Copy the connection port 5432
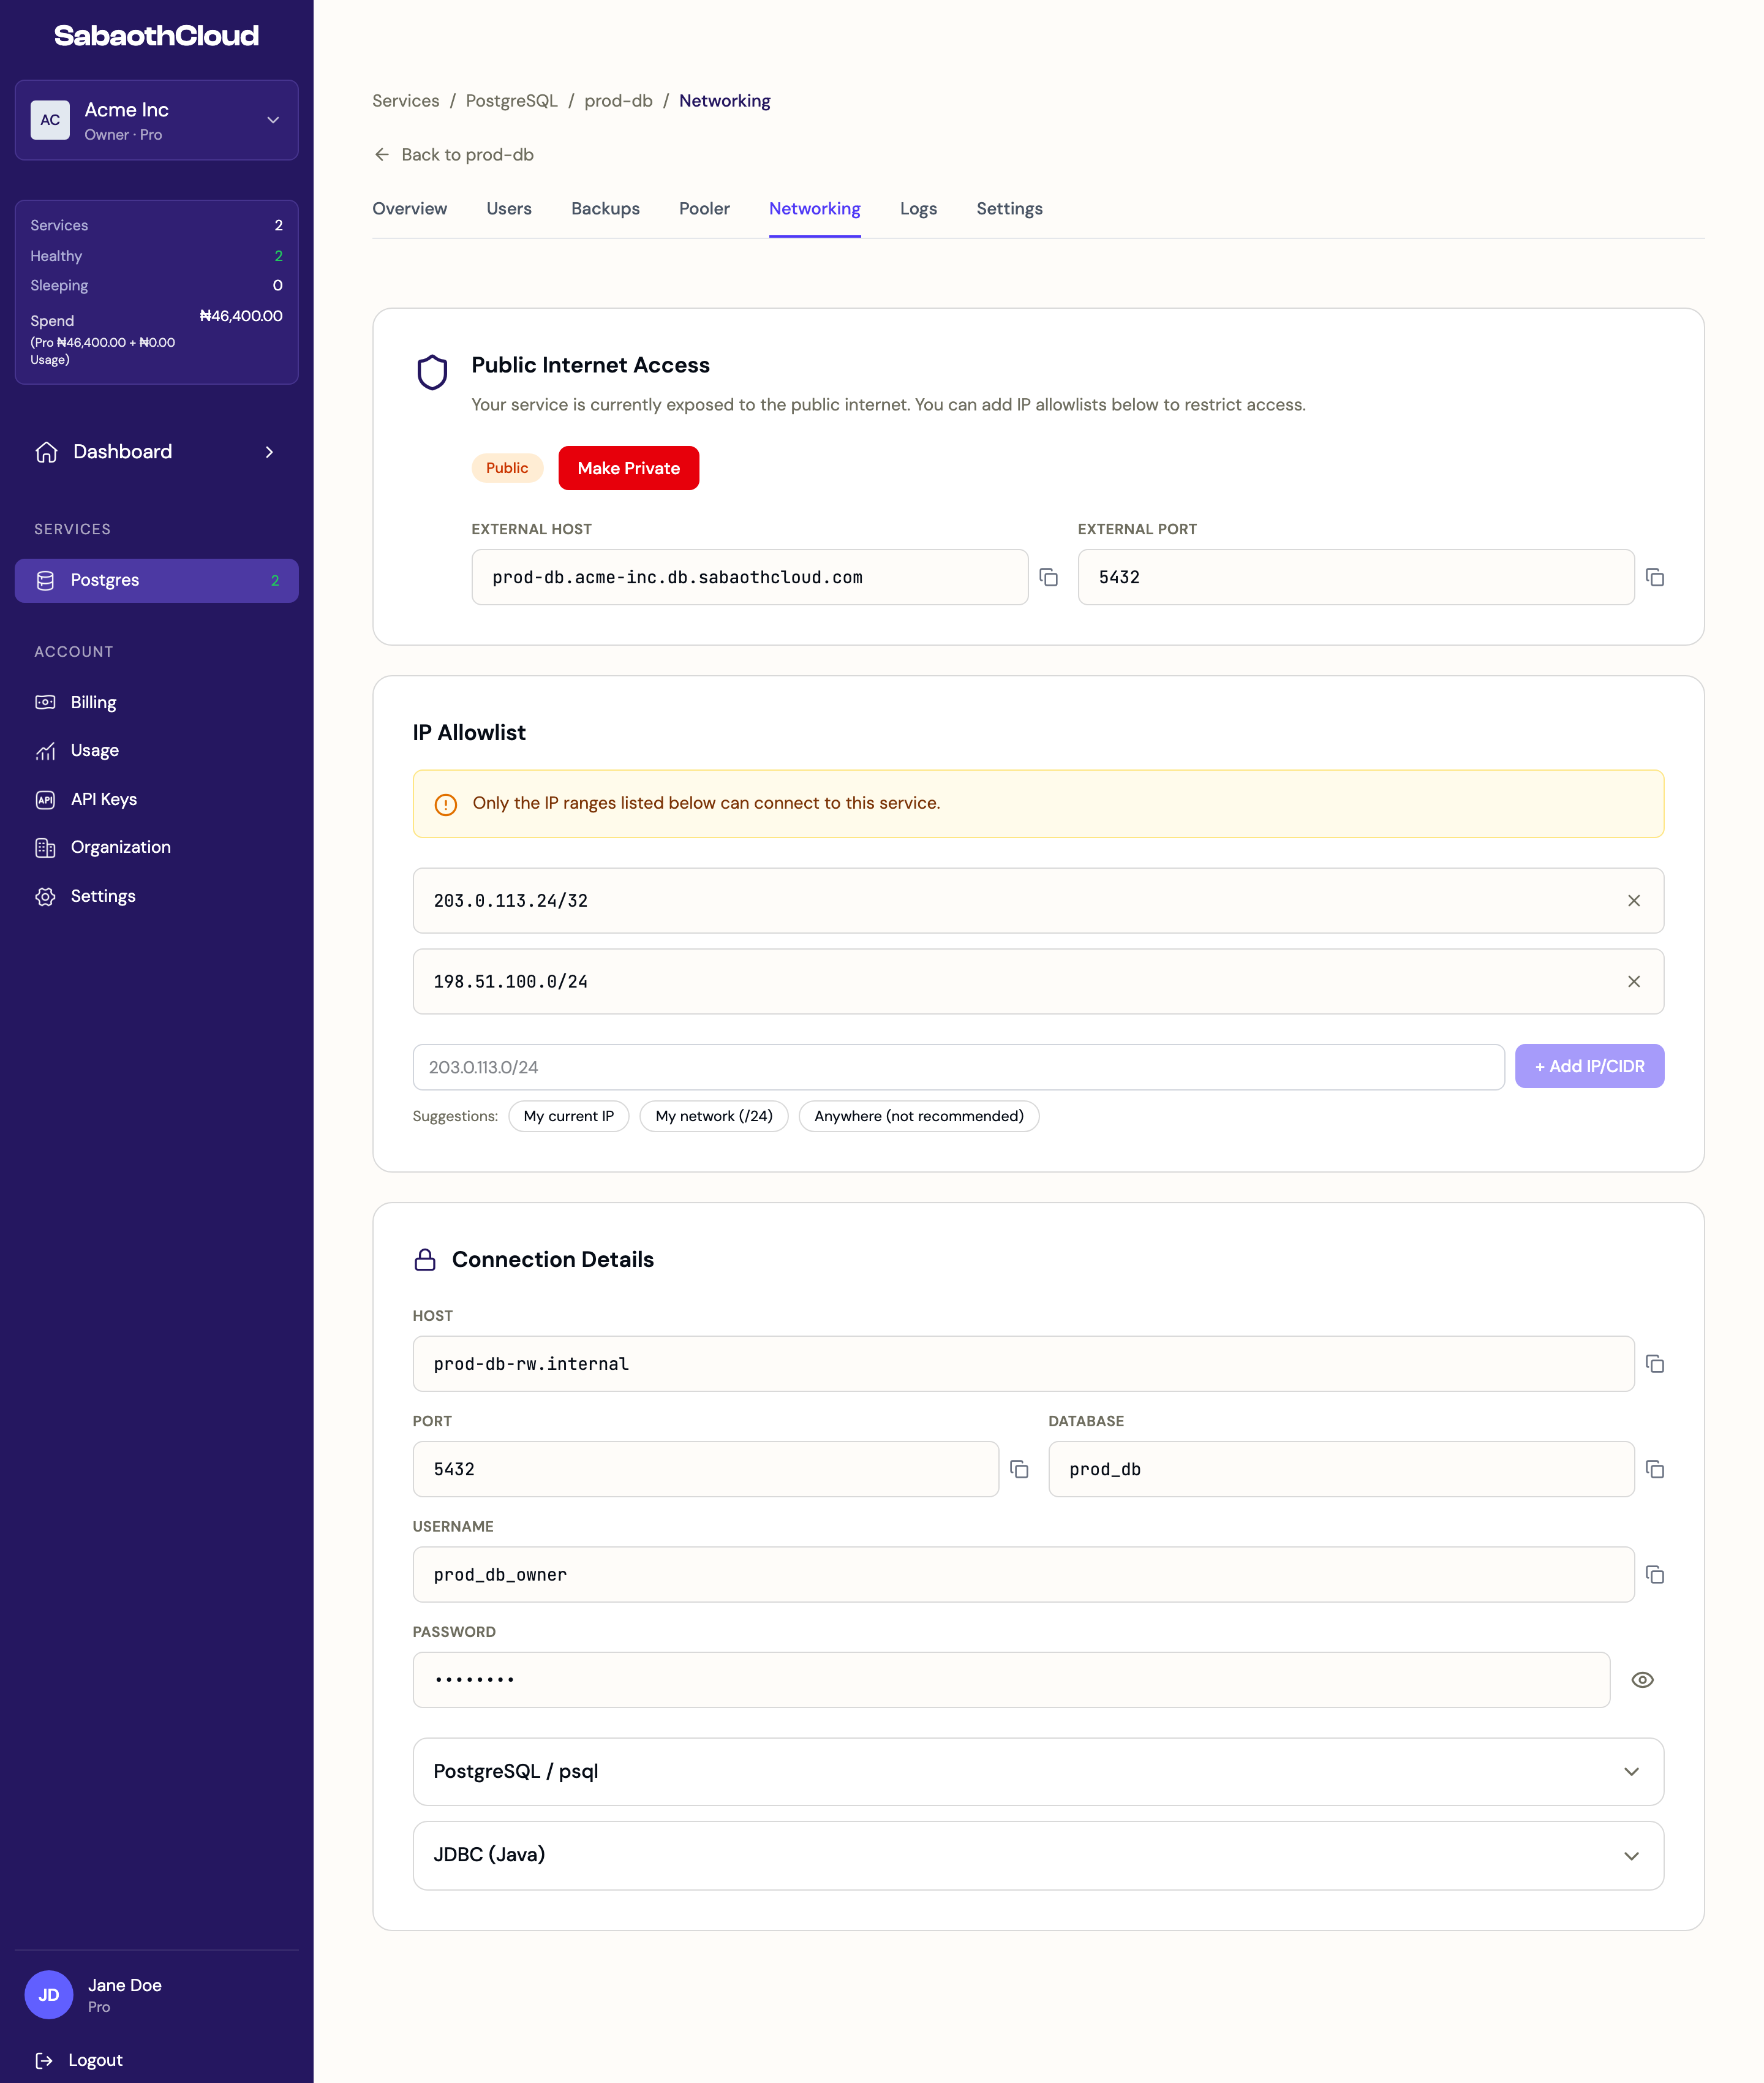The image size is (1764, 2083). pos(1019,1469)
